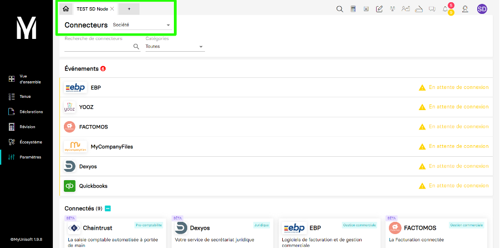Image resolution: width=500 pixels, height=248 pixels.
Task: Close the TEST SD Node tab
Action: (112, 9)
